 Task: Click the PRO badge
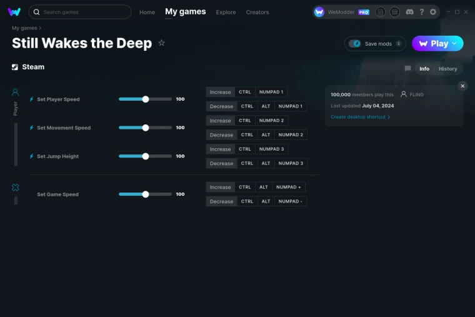pos(364,12)
